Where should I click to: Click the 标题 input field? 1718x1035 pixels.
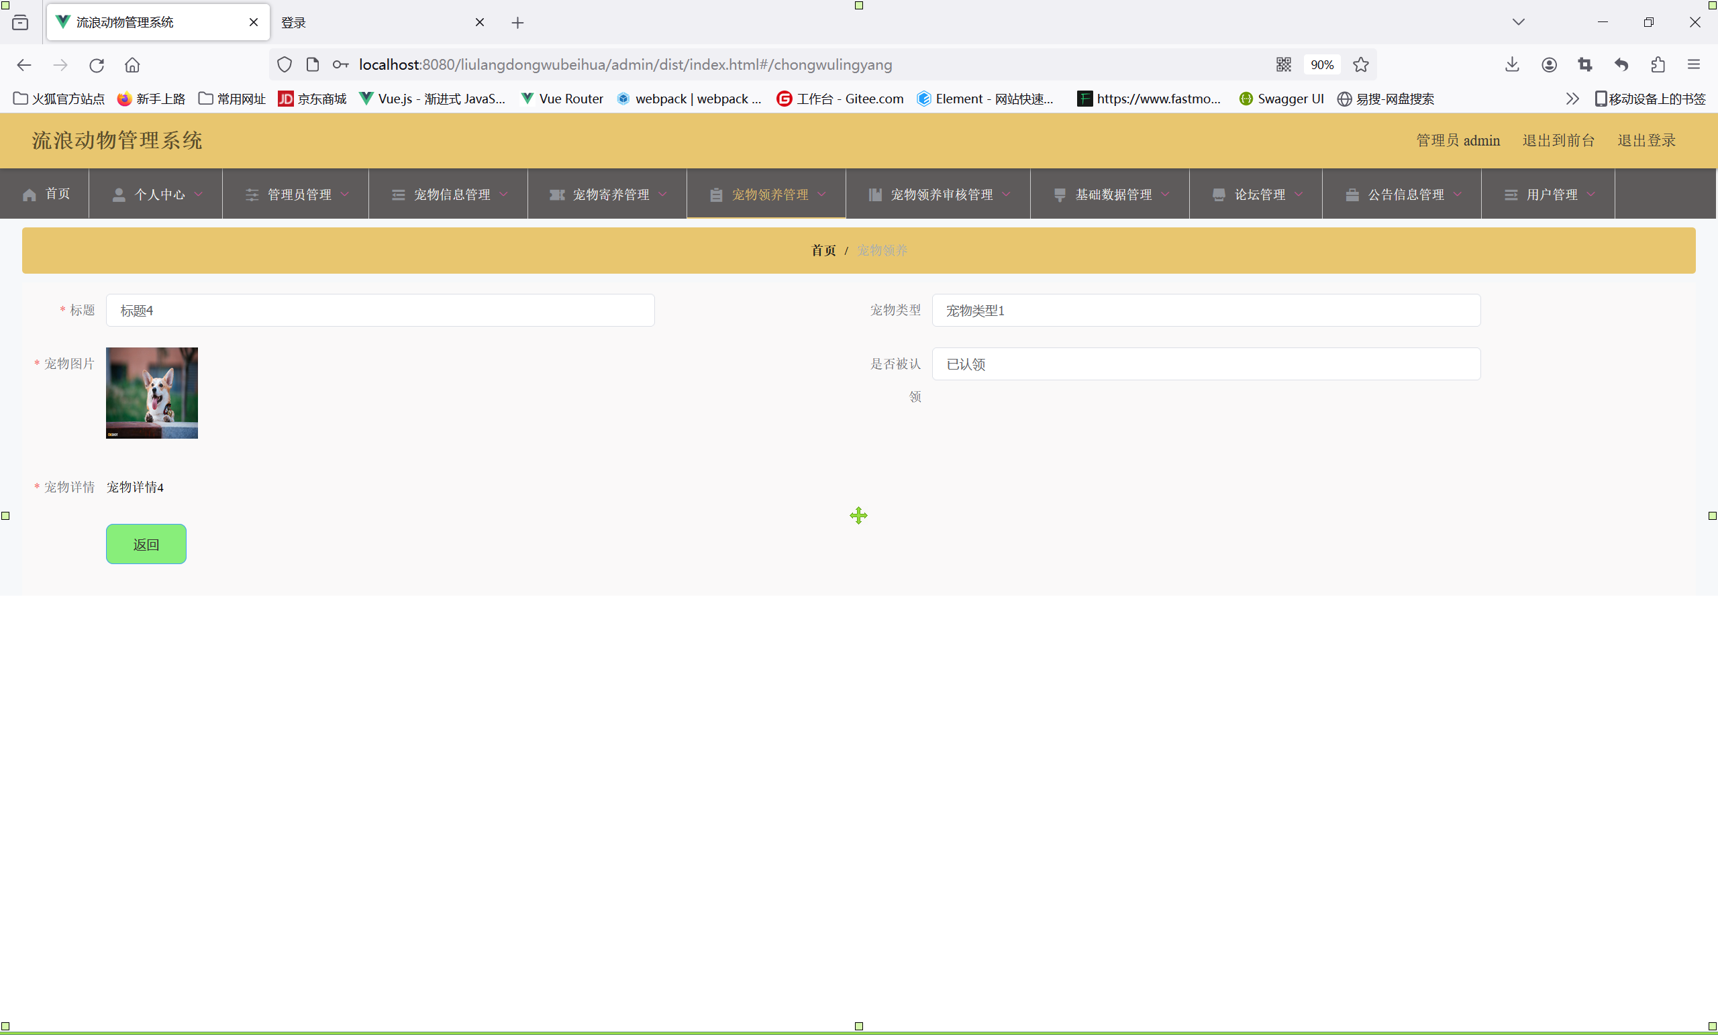[380, 311]
